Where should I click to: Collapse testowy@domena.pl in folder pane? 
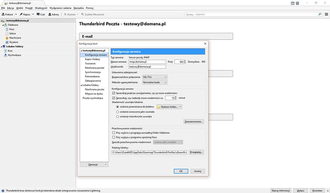[x=1, y=20]
